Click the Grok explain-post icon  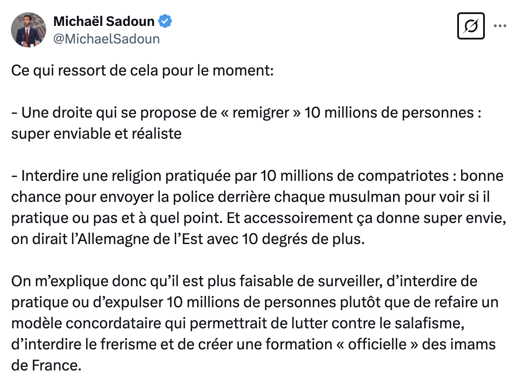(471, 26)
